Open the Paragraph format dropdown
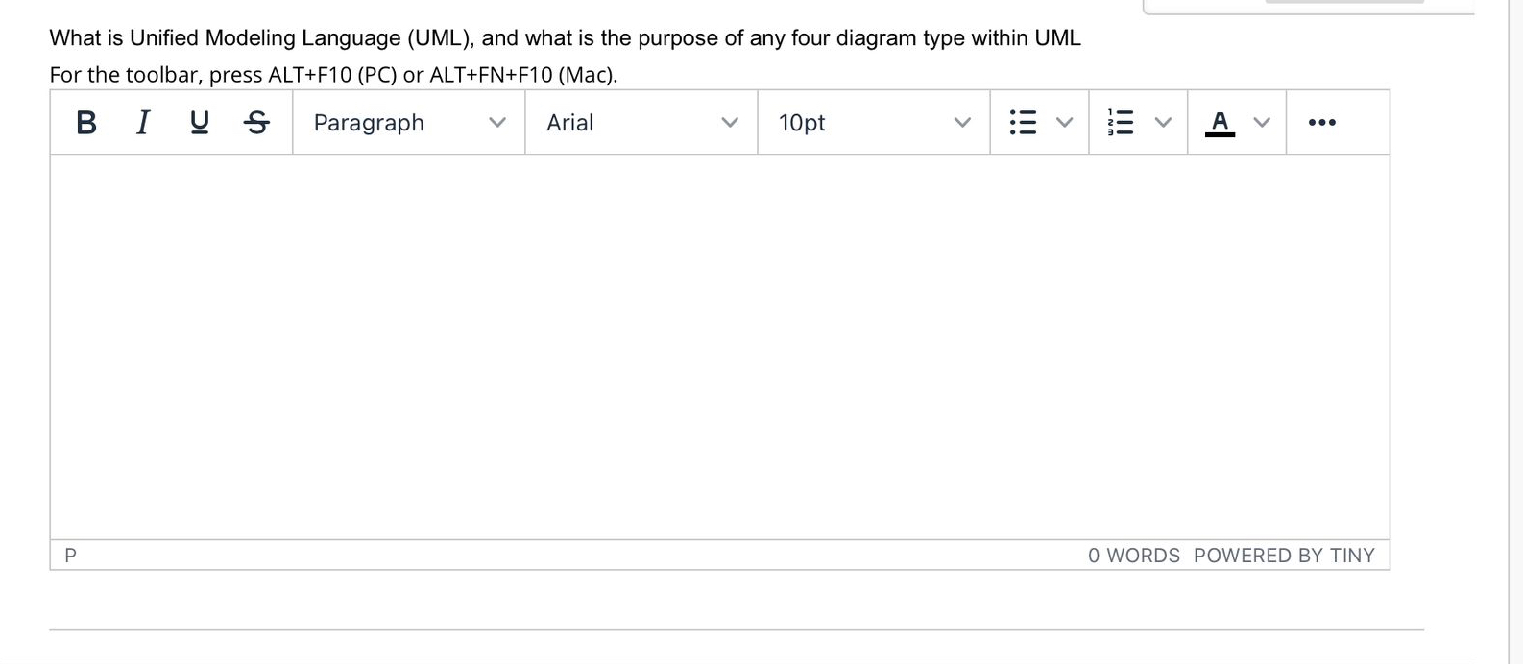 point(407,122)
